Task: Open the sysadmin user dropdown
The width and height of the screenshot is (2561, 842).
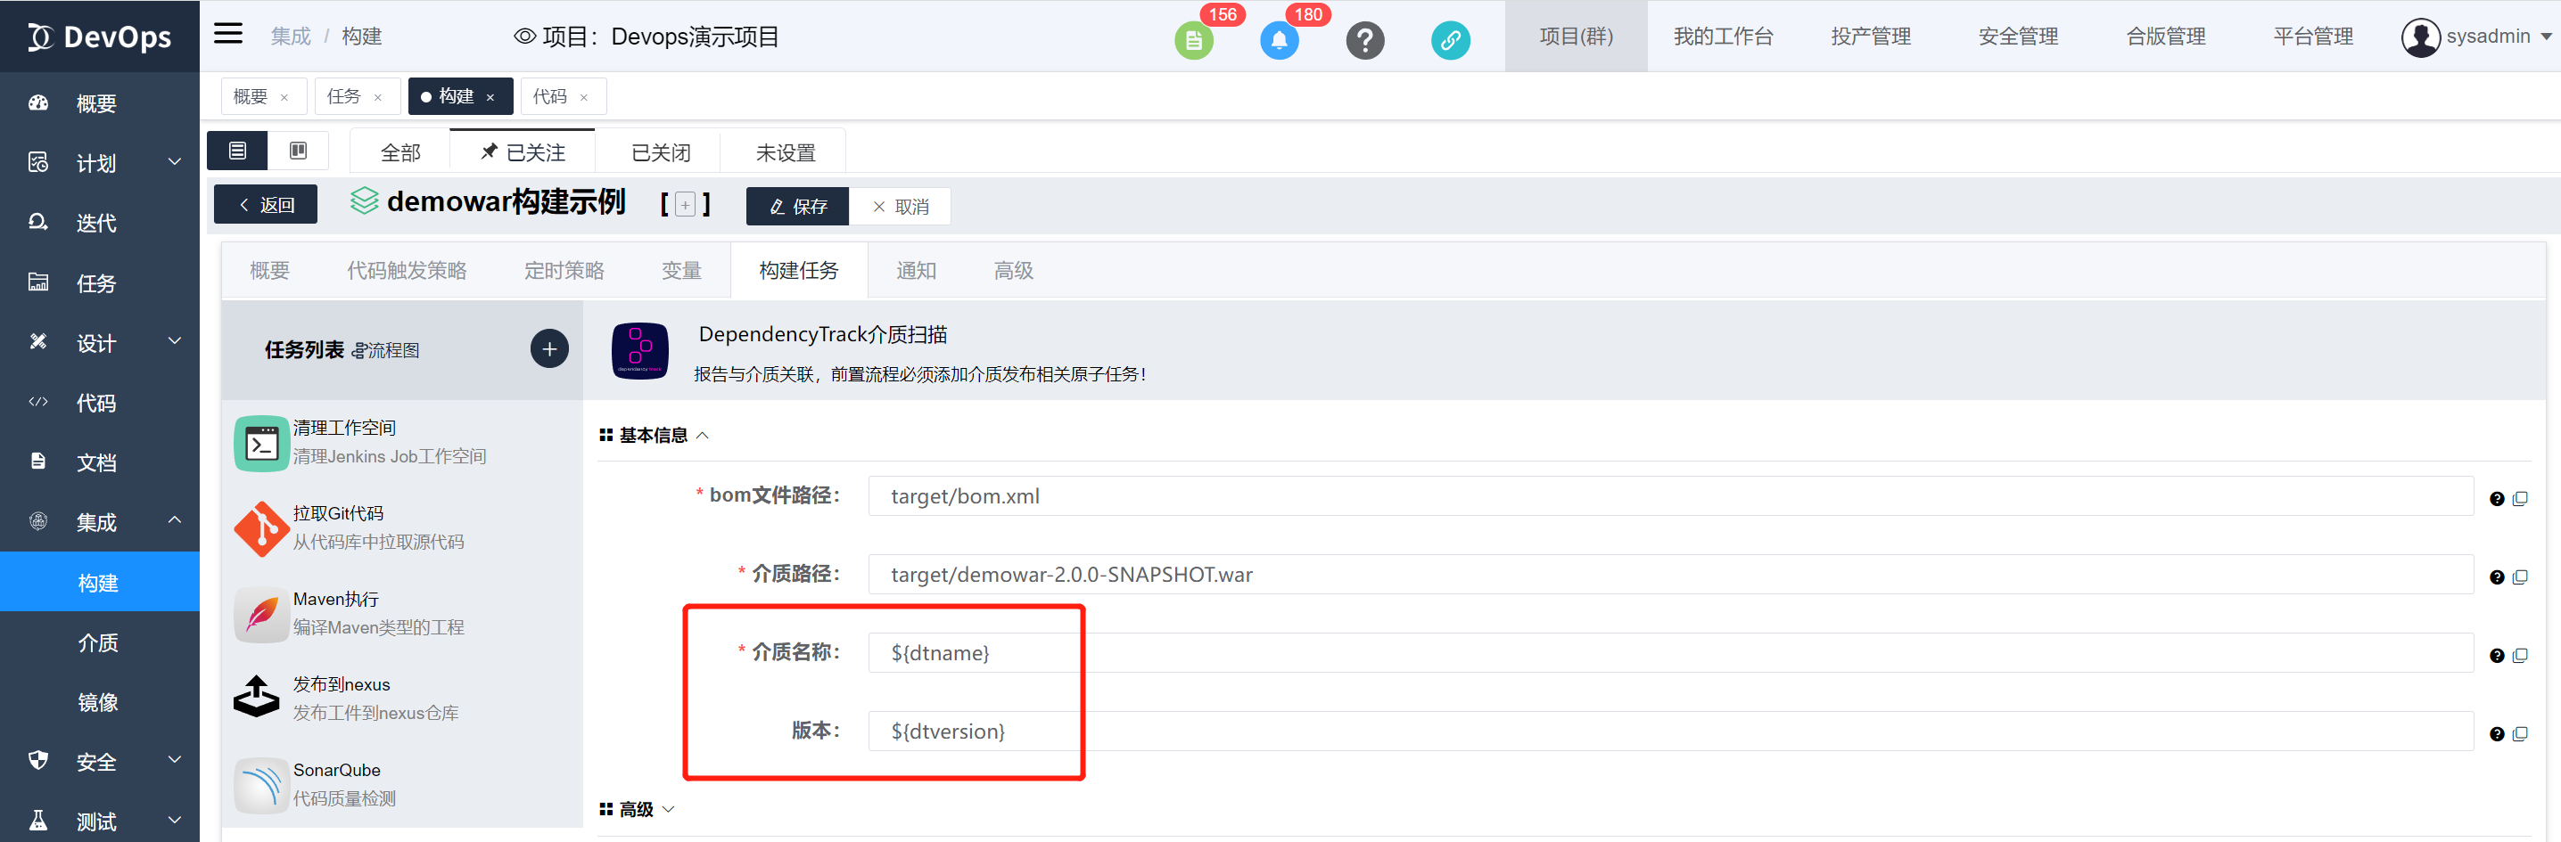Action: coord(2546,37)
